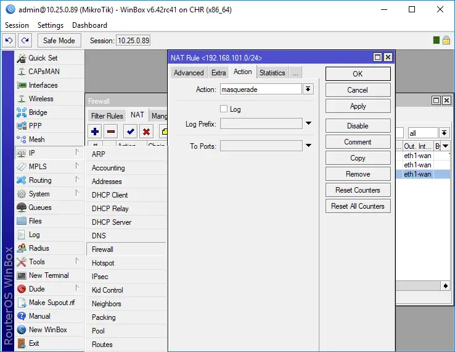Expand the Log Prefix field arrow
The height and width of the screenshot is (352, 455).
tap(308, 124)
